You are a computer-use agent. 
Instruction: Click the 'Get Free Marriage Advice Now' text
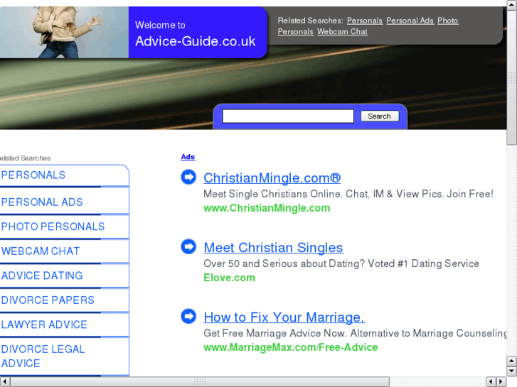pos(355,333)
